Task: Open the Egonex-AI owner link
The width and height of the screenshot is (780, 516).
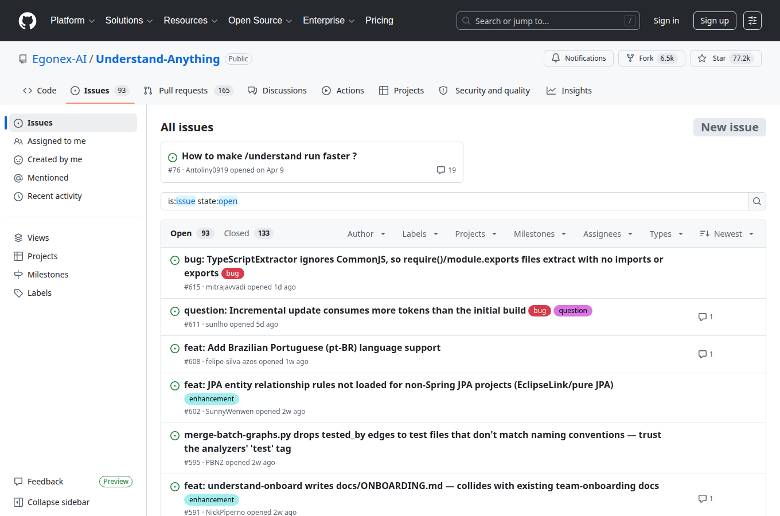Action: click(60, 59)
